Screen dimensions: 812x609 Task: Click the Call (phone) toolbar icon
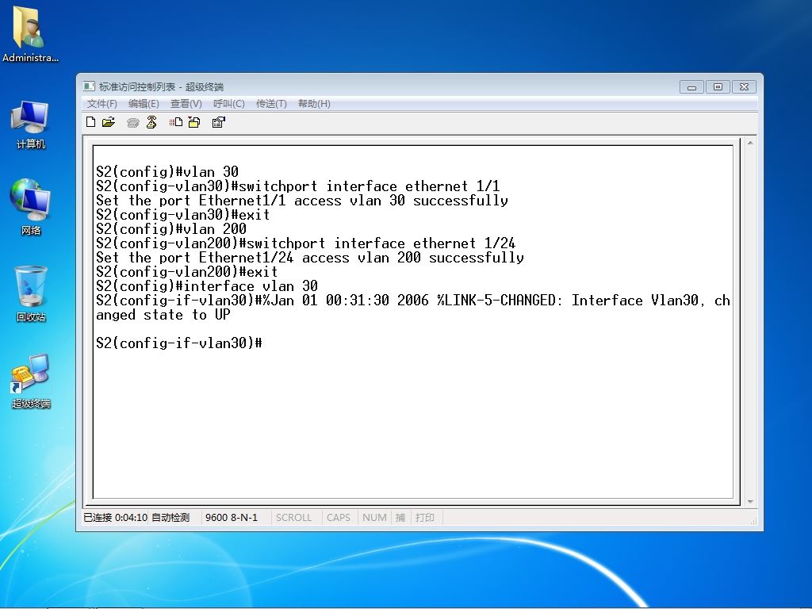pos(133,123)
